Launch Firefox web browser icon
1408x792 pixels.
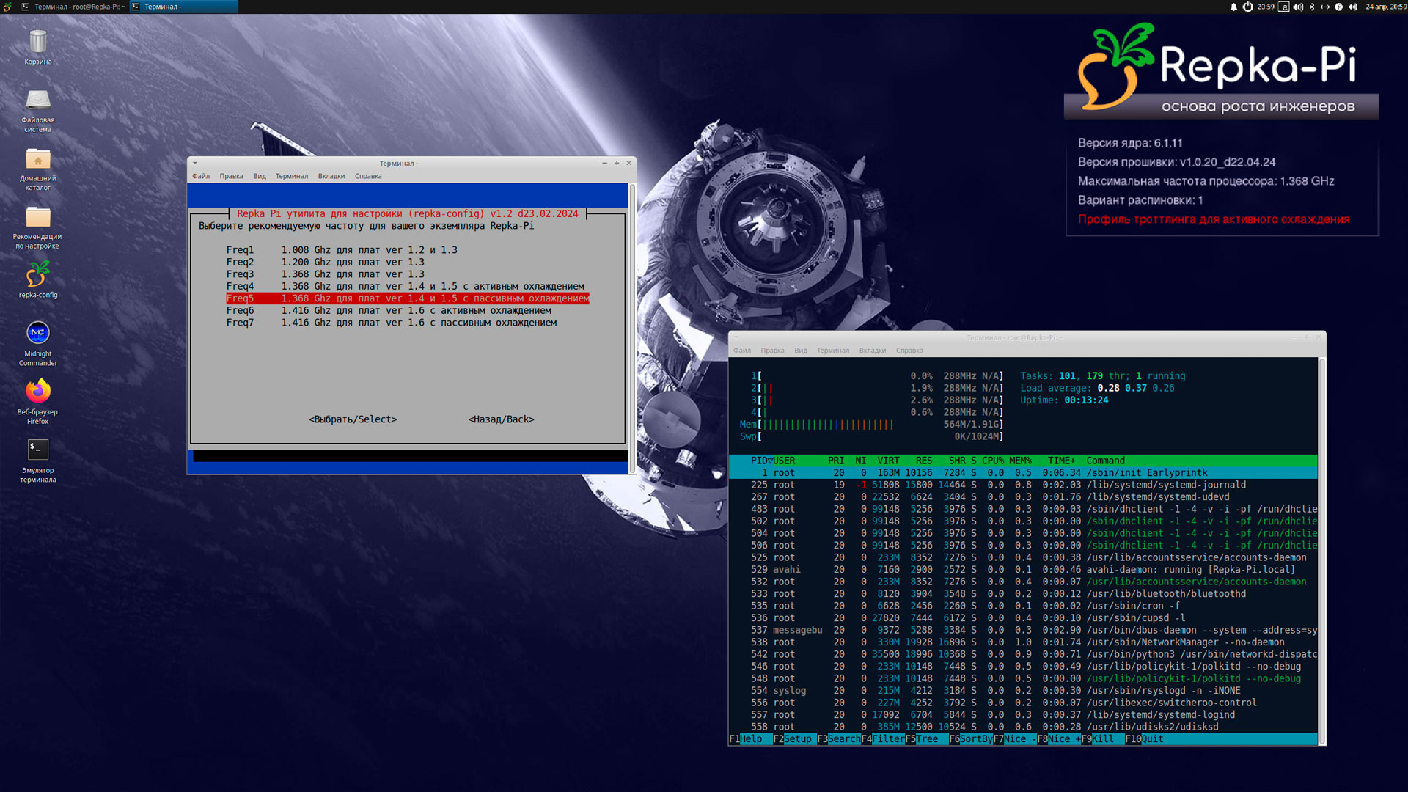coord(38,392)
